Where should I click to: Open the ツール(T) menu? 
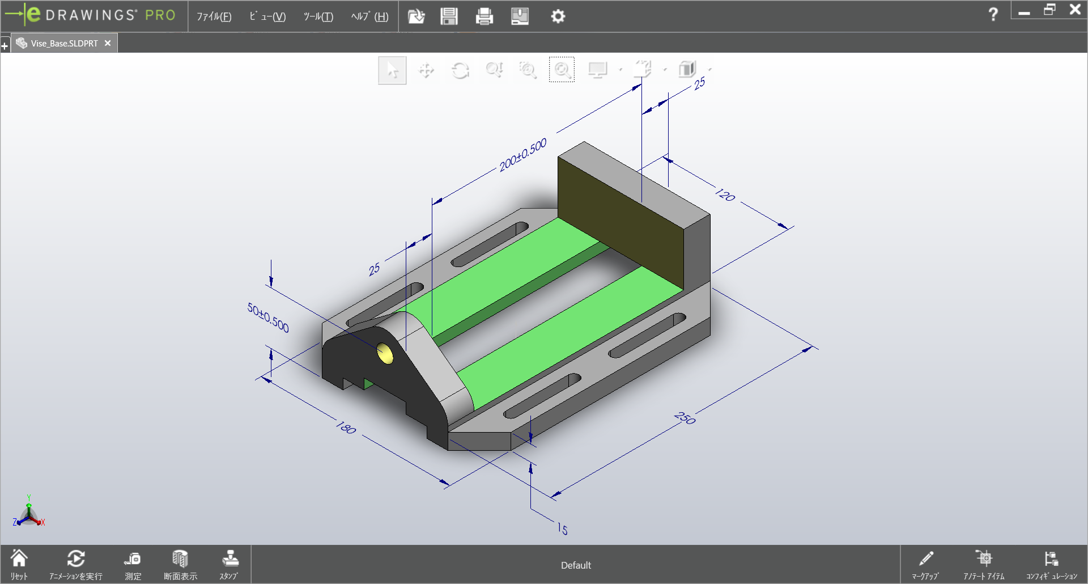(x=318, y=16)
